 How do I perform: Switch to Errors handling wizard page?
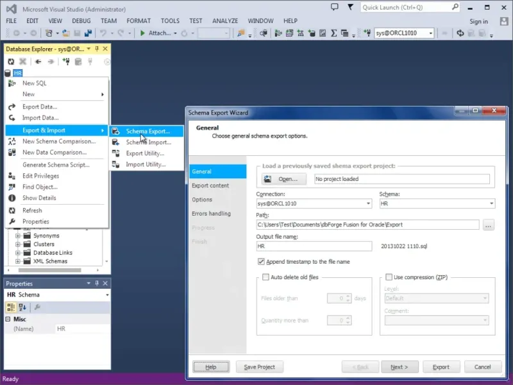[217, 214]
